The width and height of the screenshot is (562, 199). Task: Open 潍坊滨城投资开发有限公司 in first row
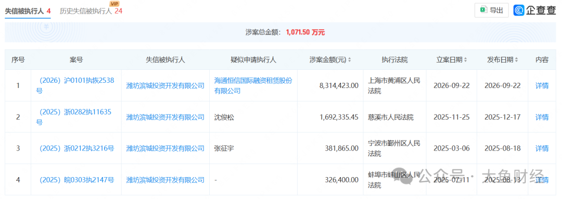[x=165, y=86]
